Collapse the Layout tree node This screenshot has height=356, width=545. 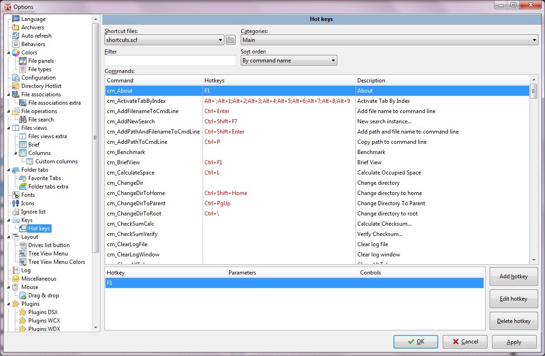tap(9, 237)
